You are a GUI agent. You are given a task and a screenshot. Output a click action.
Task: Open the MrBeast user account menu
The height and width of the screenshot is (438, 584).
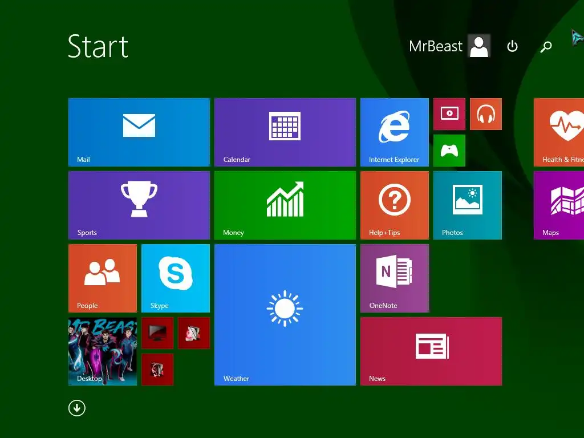[449, 46]
